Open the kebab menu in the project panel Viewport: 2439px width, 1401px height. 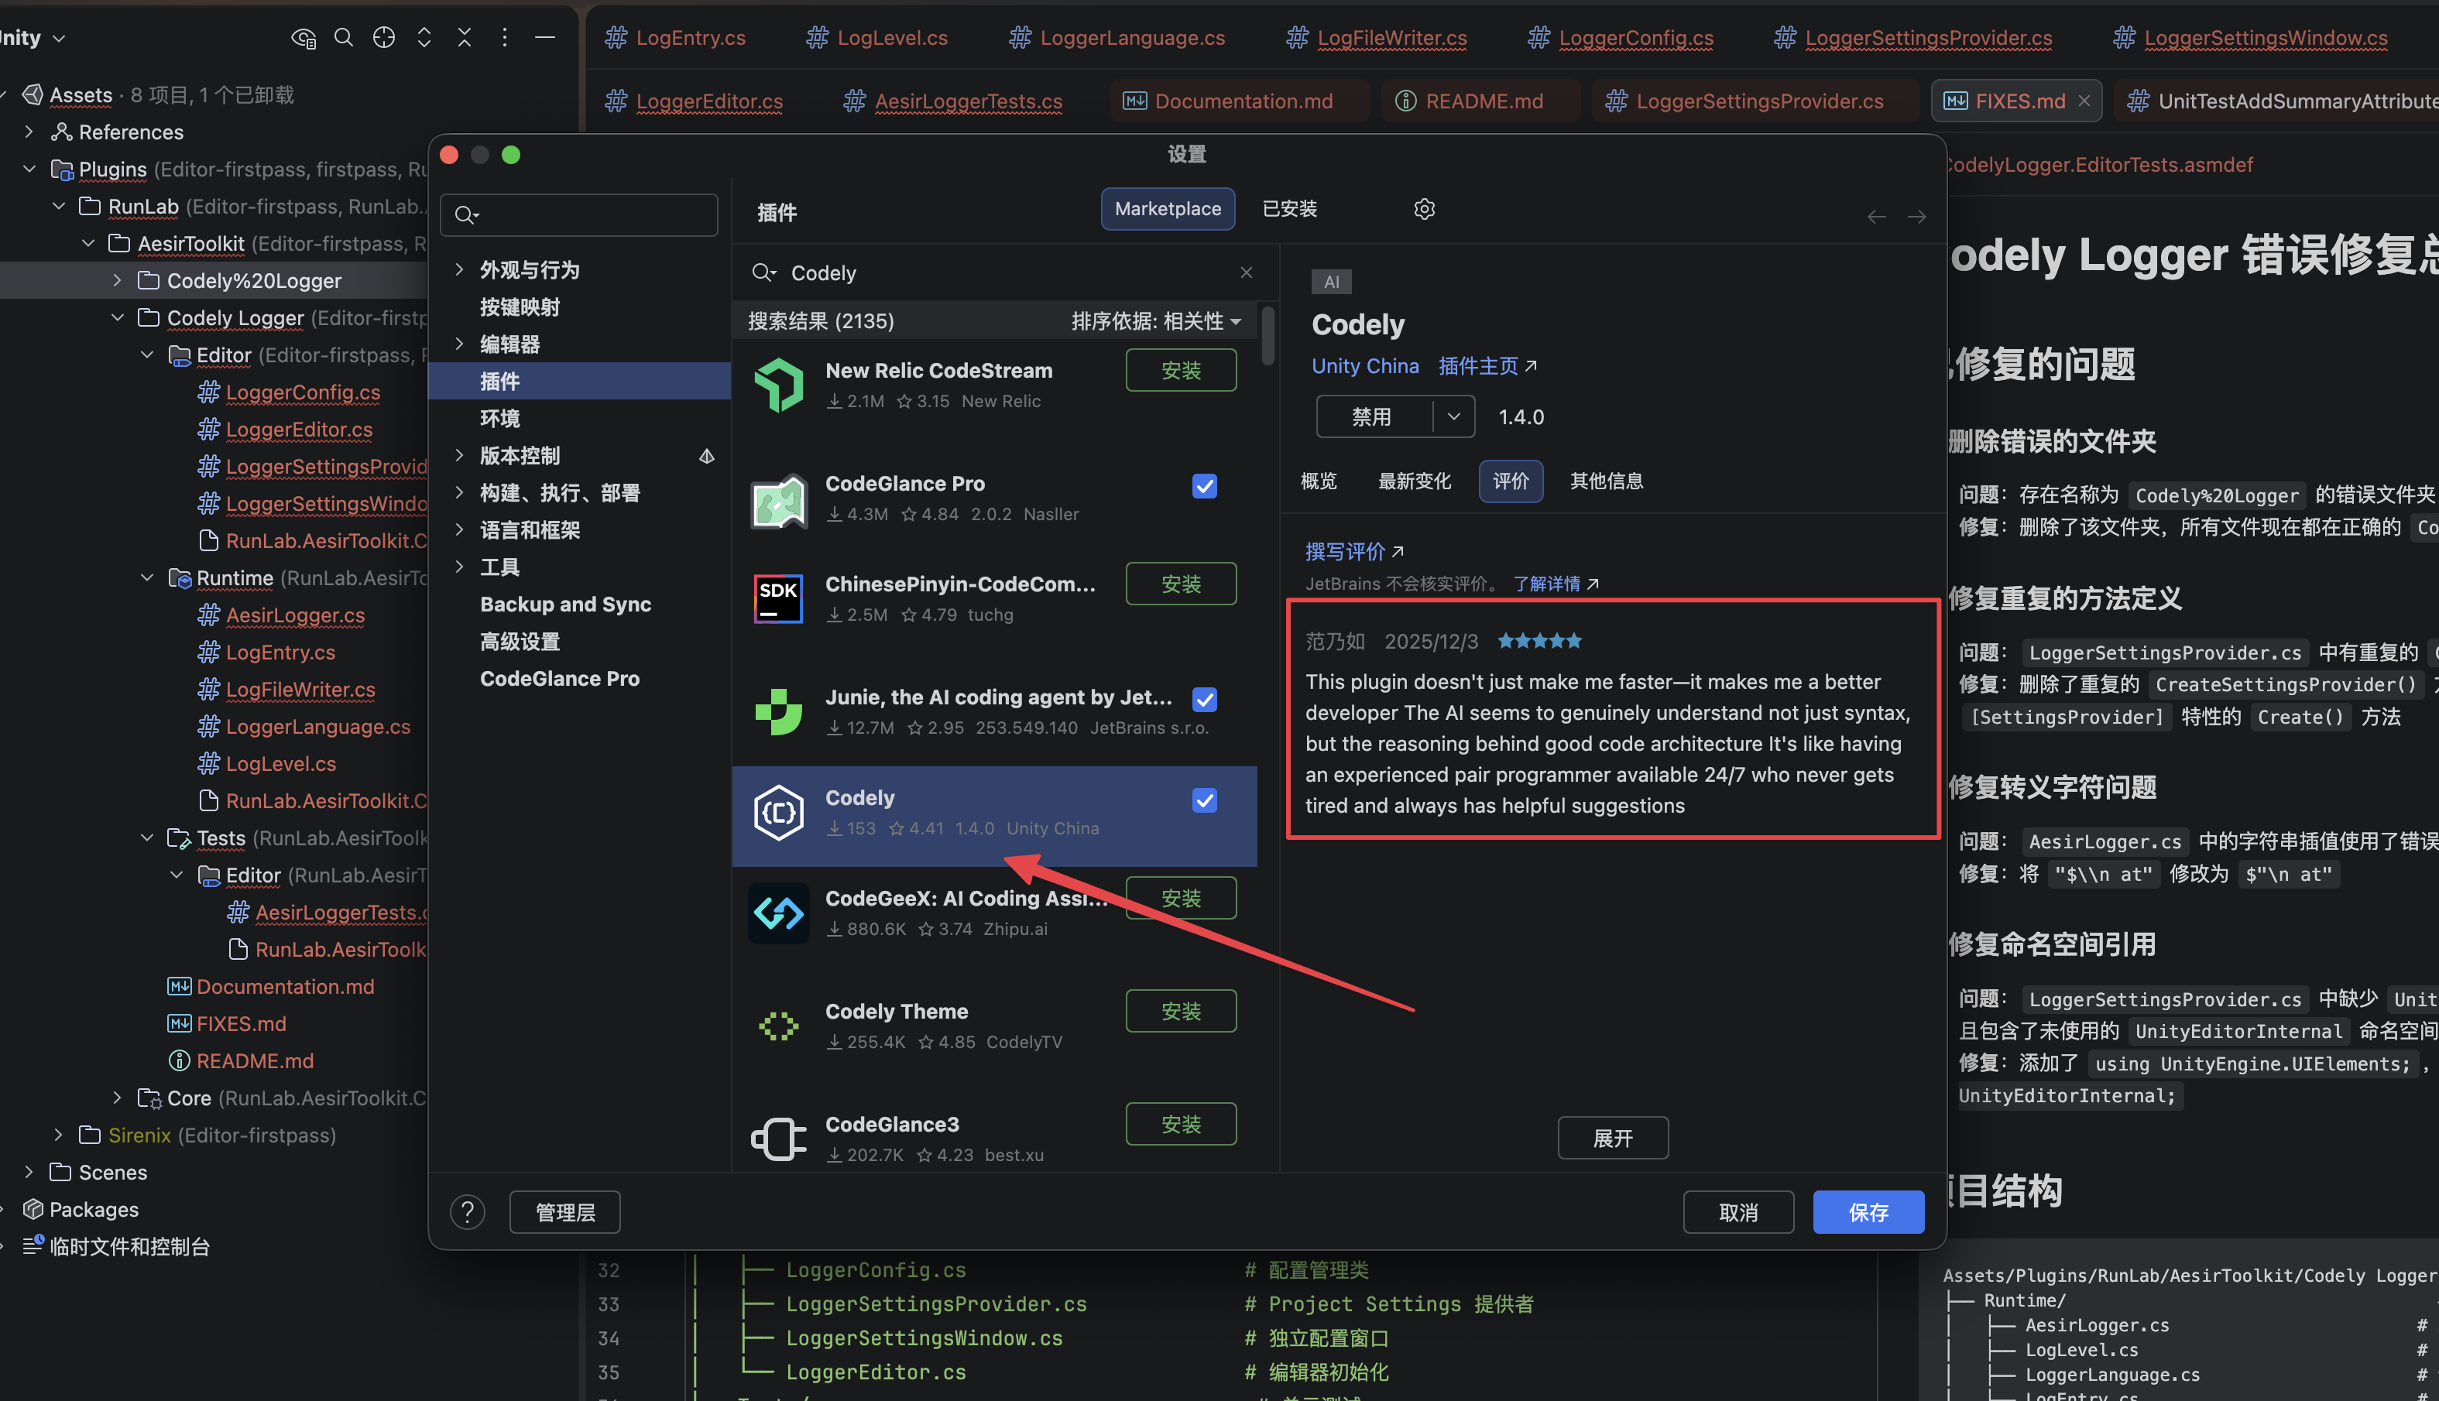pyautogui.click(x=504, y=36)
